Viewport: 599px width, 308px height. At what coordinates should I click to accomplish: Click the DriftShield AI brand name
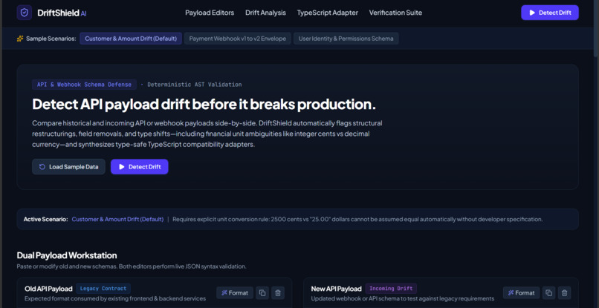coord(62,13)
